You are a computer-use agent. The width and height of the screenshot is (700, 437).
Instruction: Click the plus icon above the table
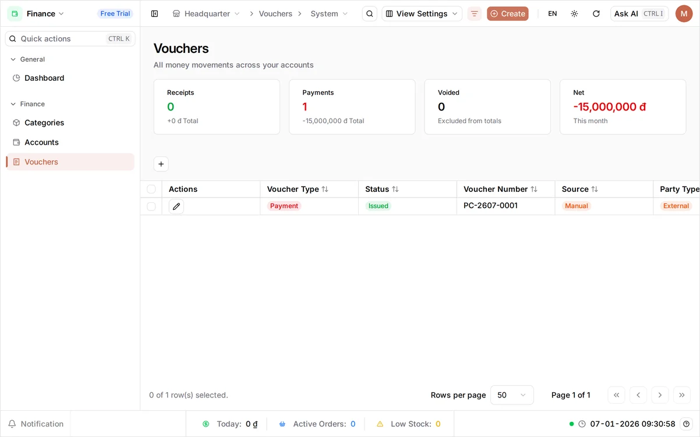pos(161,164)
